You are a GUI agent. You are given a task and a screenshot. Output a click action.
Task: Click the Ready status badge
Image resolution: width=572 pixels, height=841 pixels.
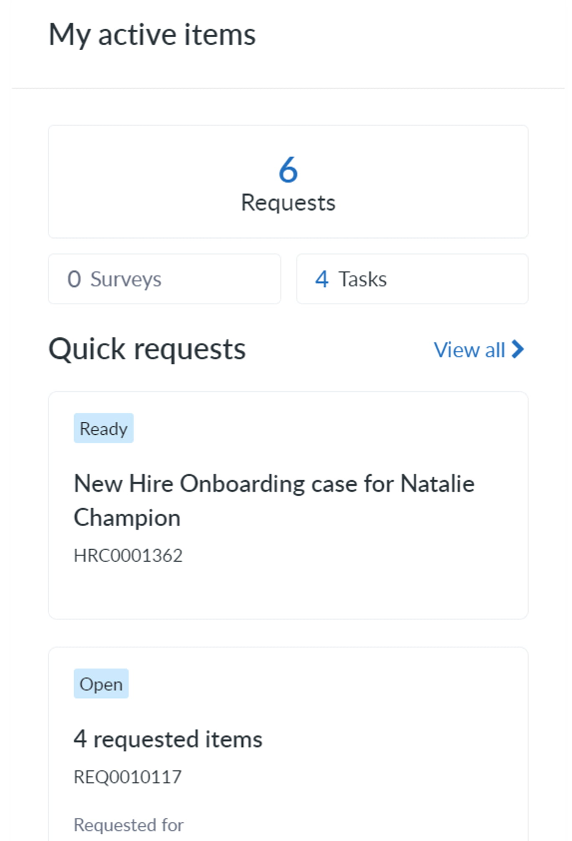tap(104, 428)
